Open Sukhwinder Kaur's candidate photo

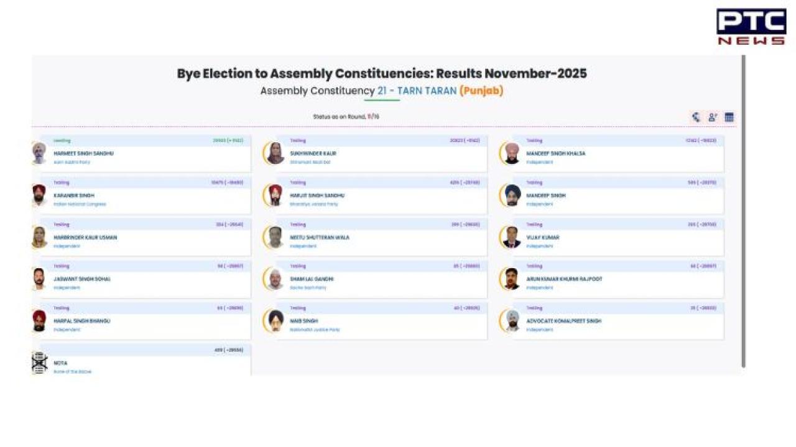click(275, 153)
